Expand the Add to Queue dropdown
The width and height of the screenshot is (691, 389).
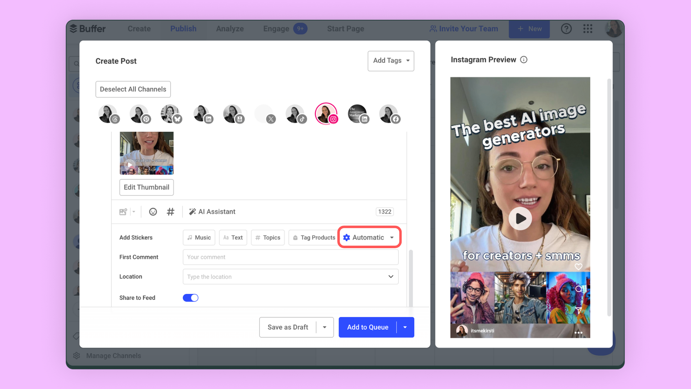(405, 327)
